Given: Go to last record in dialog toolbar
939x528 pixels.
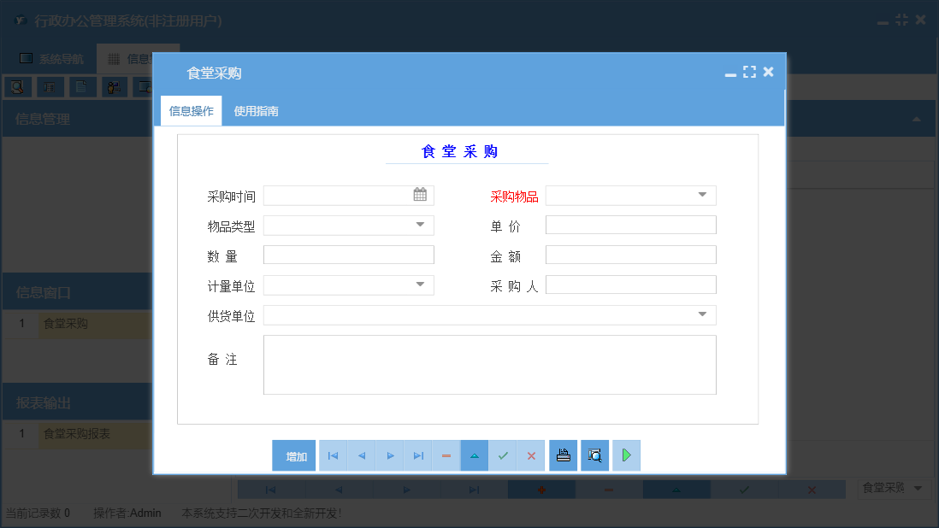Looking at the screenshot, I should pyautogui.click(x=418, y=455).
